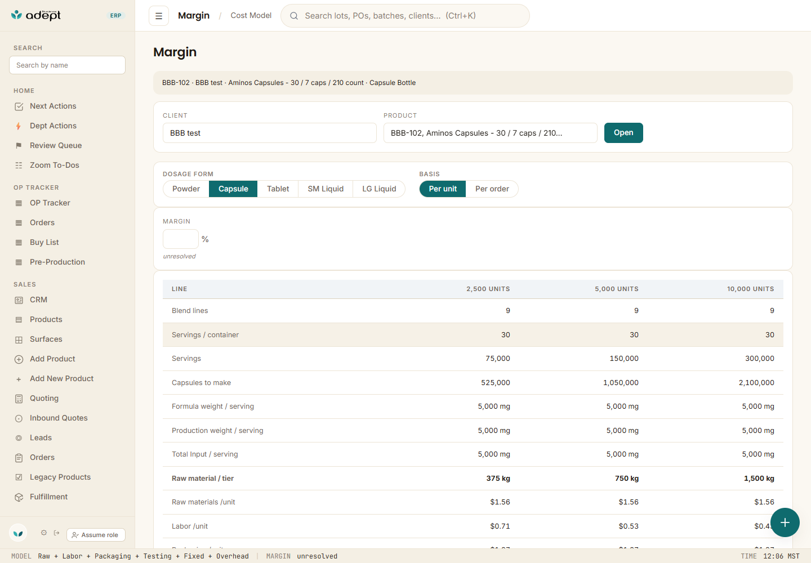The image size is (811, 563).
Task: Click the Cost Model breadcrumb
Action: click(251, 16)
